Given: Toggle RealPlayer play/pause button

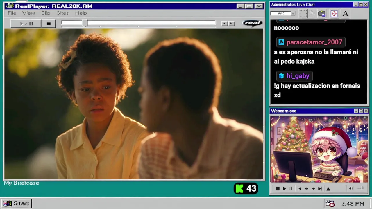Looking at the screenshot, I should (x=26, y=24).
